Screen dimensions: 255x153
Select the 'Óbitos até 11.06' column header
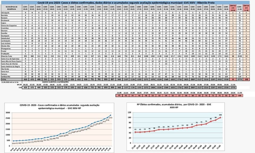coord(246,8)
